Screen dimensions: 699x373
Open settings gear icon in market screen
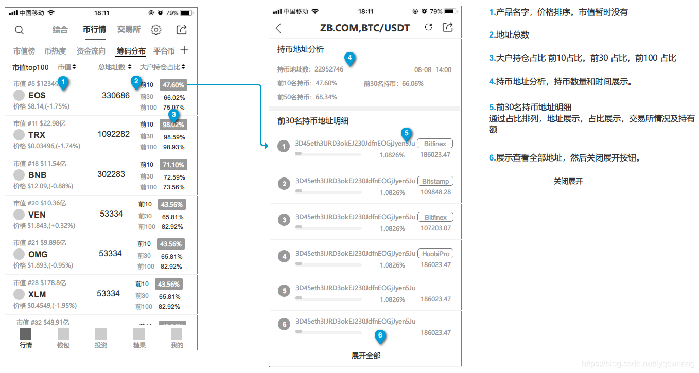[156, 30]
